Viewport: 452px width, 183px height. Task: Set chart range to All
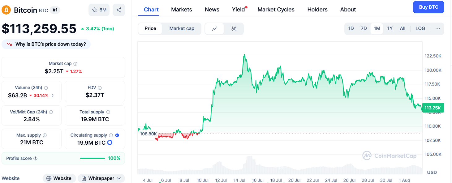(402, 28)
